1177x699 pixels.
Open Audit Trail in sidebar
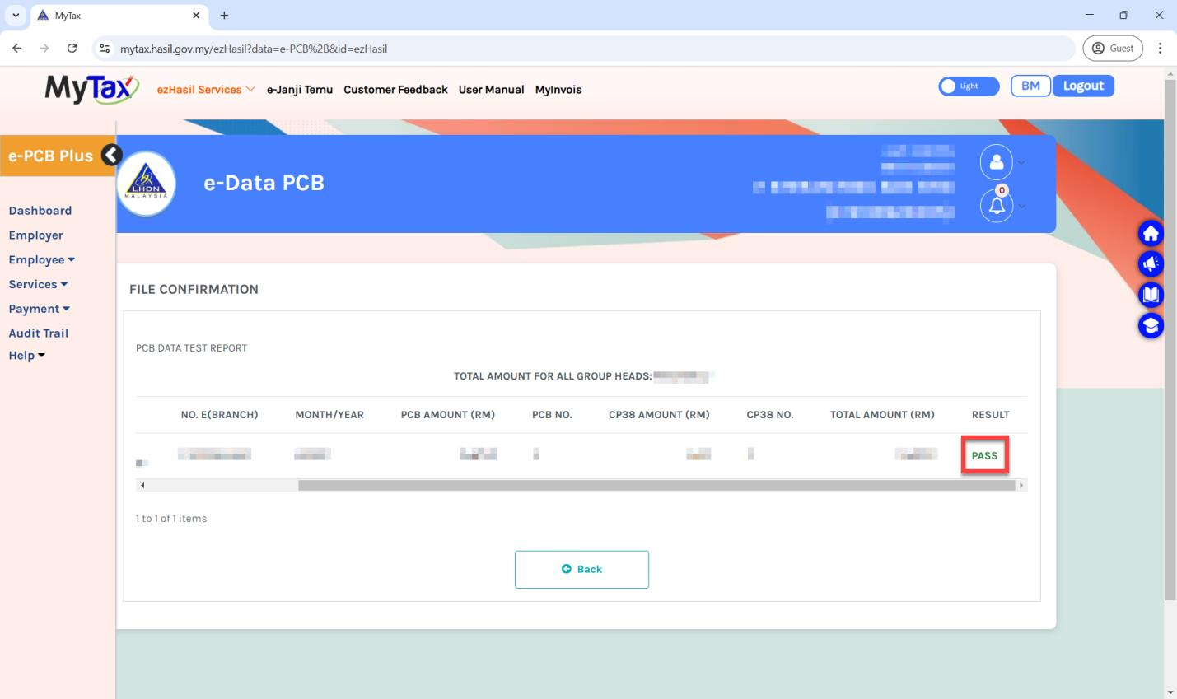tap(39, 333)
